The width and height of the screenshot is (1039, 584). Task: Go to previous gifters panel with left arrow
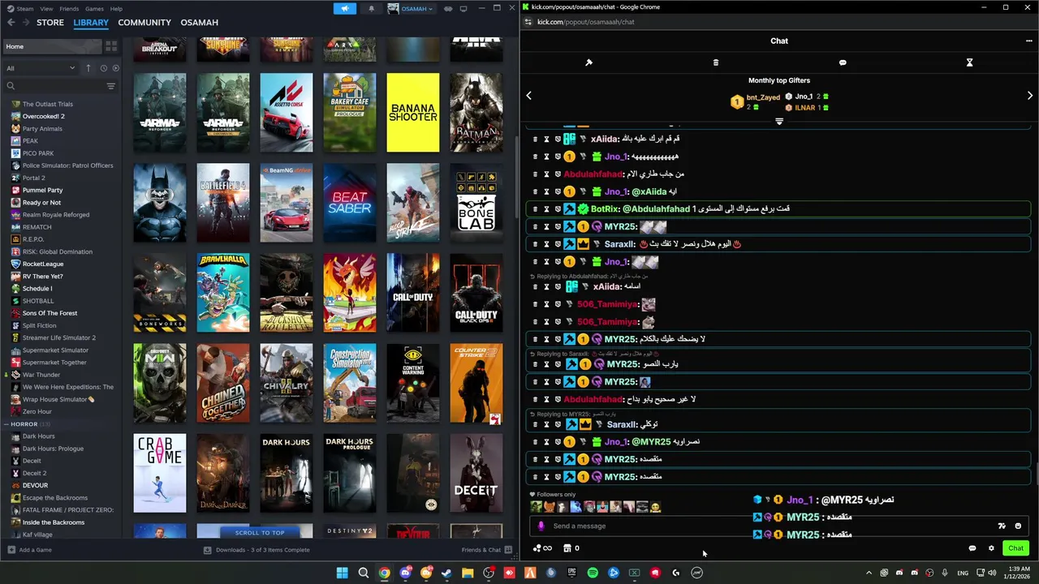coord(528,96)
